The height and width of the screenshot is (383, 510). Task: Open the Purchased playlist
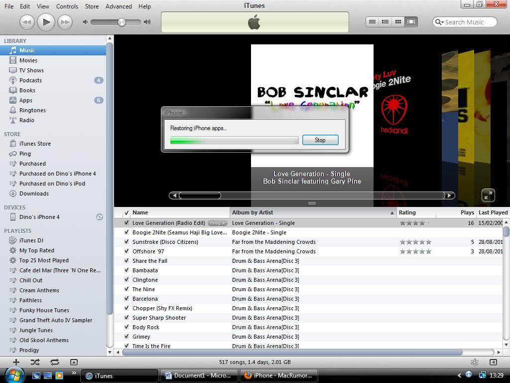click(x=53, y=164)
